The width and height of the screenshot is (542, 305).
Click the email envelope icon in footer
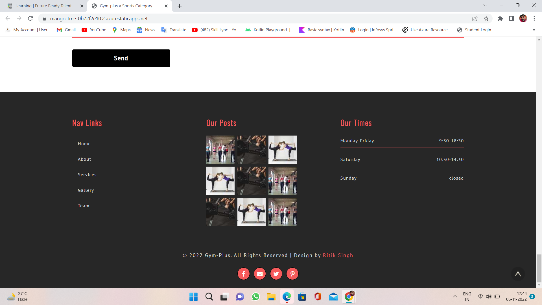click(260, 274)
